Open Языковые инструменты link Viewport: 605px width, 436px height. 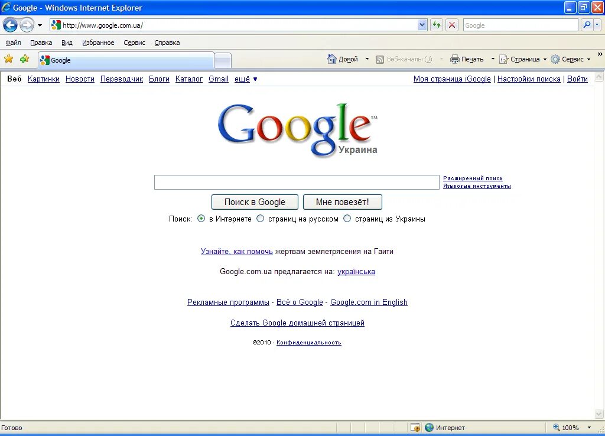tap(477, 186)
